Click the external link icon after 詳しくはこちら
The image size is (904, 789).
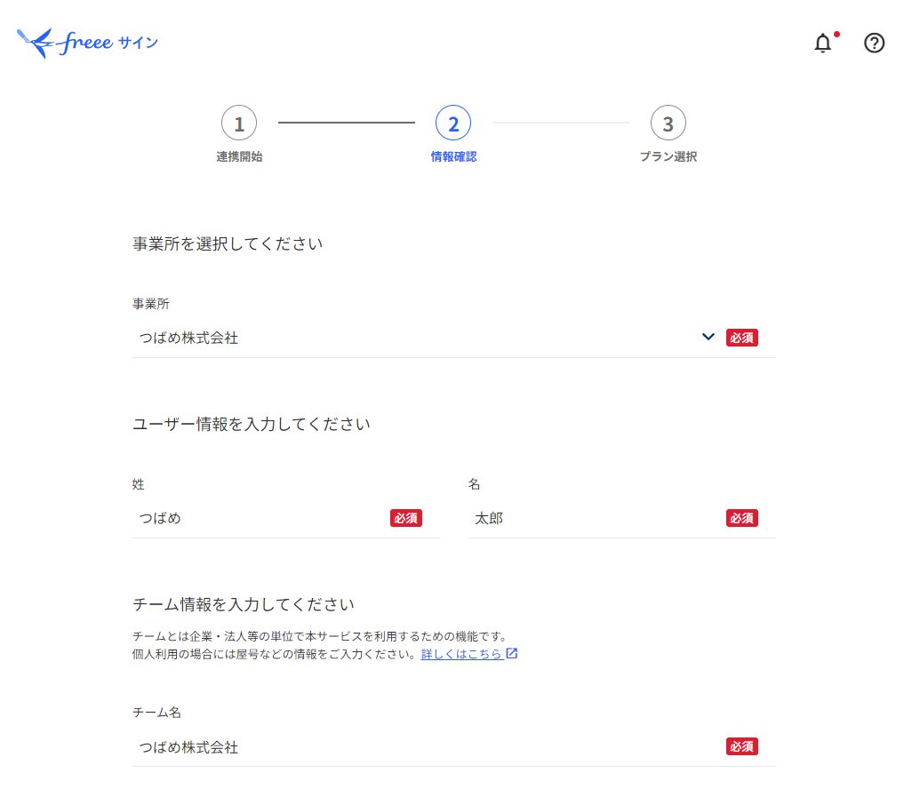coord(511,654)
